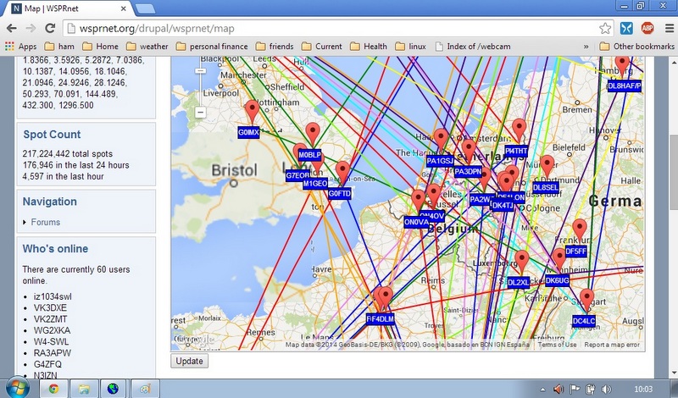Open the Adblock Plus extension icon
Viewport: 678px width, 398px height.
[x=647, y=28]
